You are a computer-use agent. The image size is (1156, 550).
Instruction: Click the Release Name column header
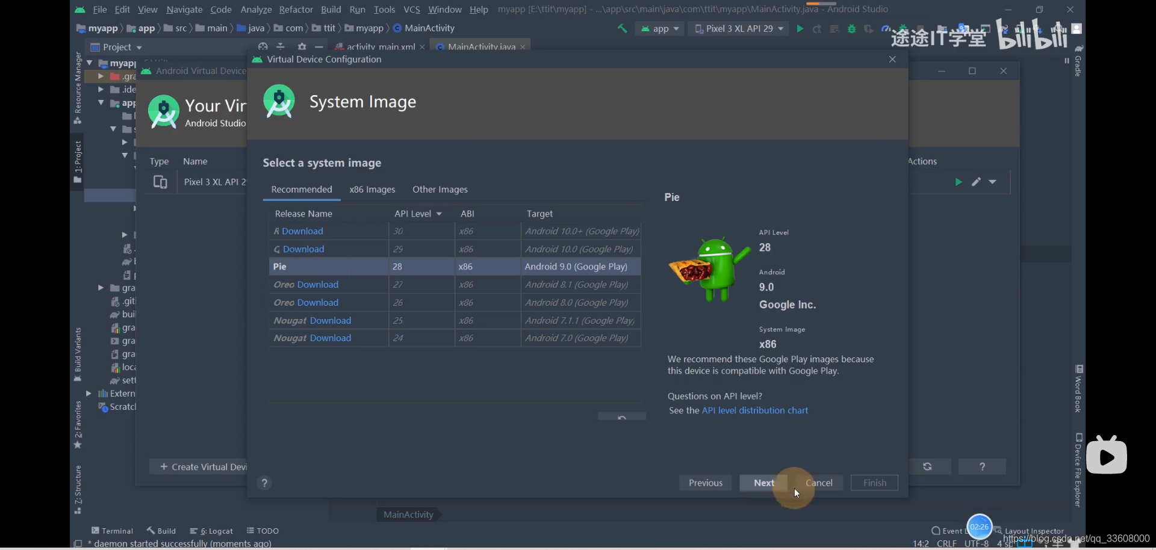(x=303, y=214)
